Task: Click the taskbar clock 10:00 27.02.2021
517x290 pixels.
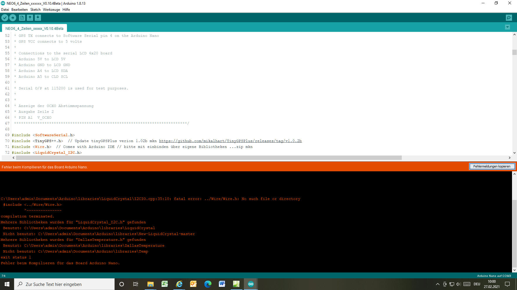Action: [492, 284]
